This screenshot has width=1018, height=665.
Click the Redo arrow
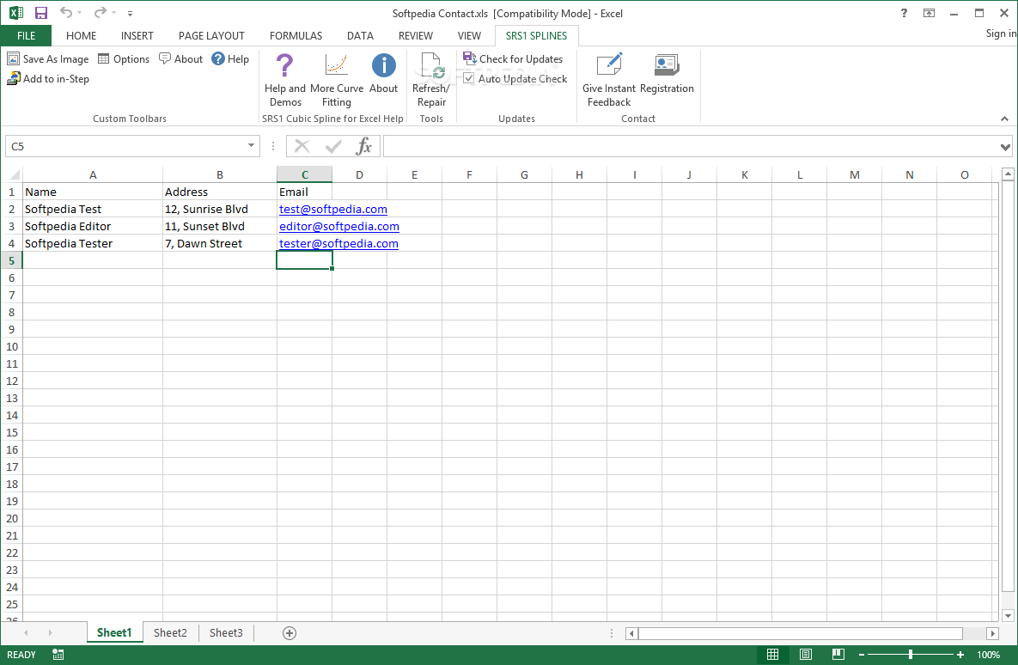[100, 12]
